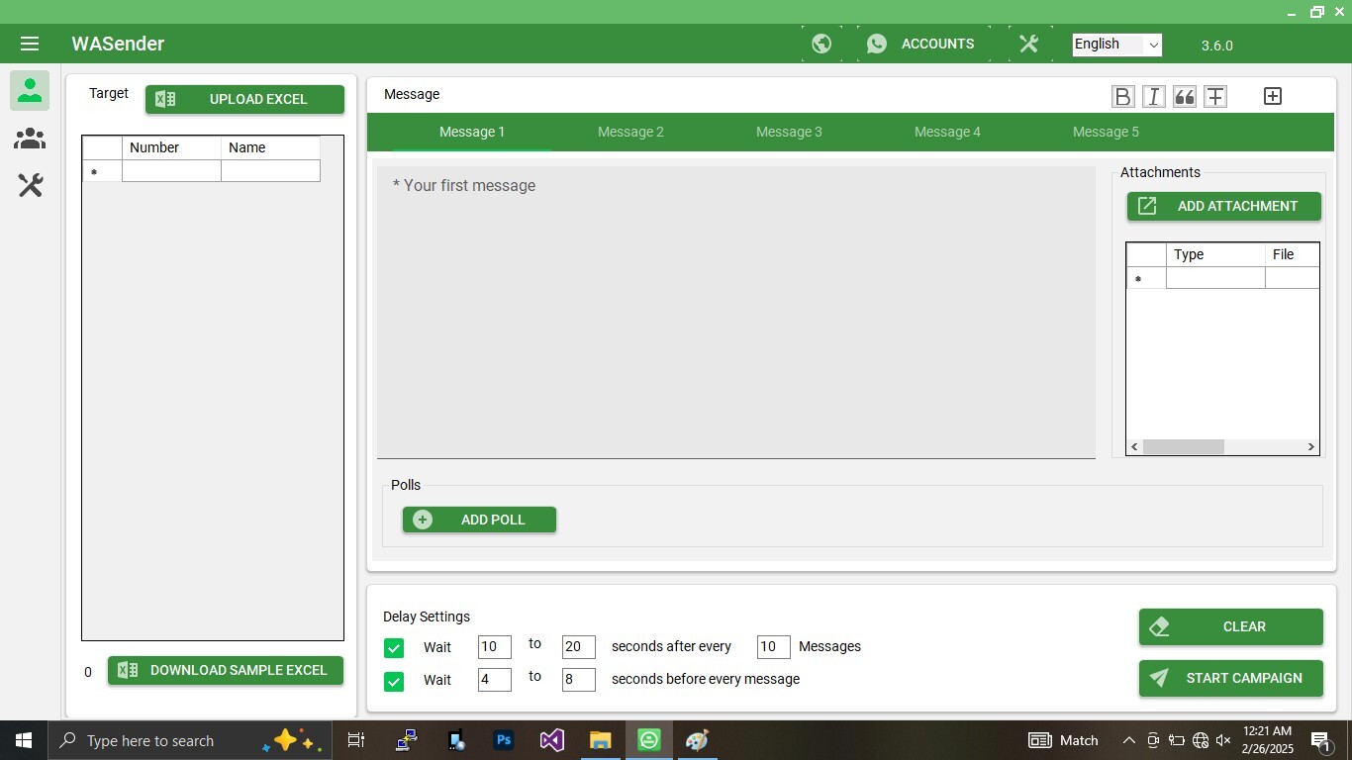Click the Name column header

tap(270, 147)
